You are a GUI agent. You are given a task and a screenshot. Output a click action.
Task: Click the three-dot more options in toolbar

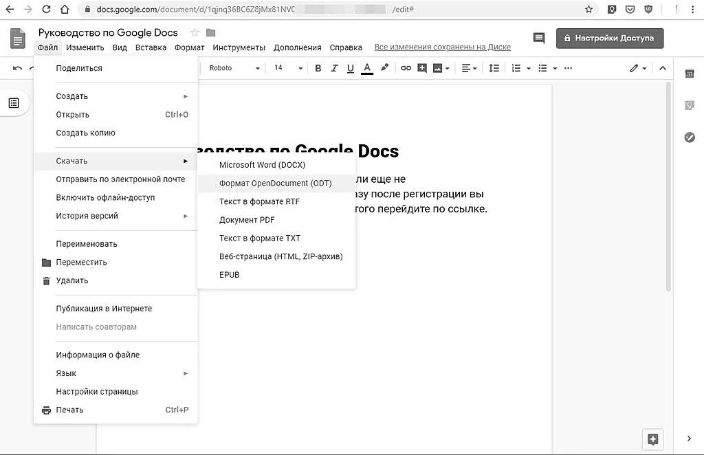568,68
